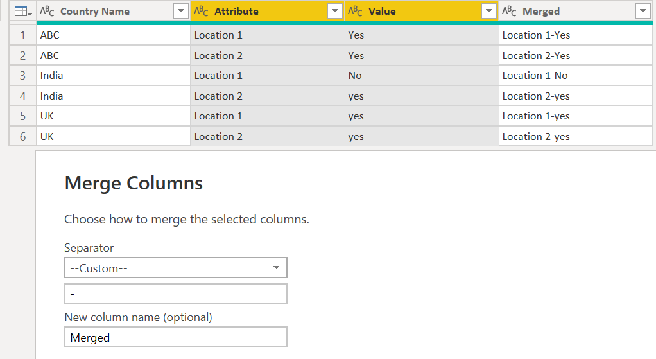
Task: Open the Country Name filter dropdown
Action: click(181, 12)
